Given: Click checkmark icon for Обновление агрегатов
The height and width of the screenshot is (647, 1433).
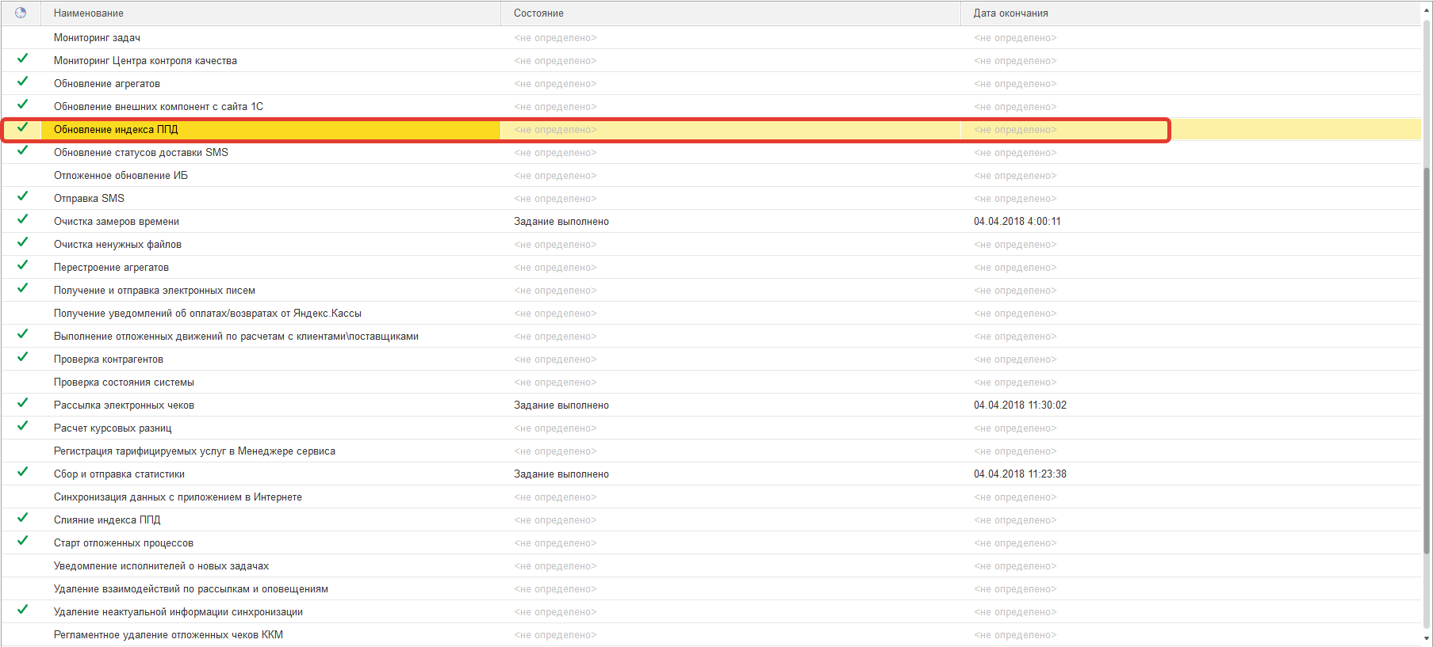Looking at the screenshot, I should coord(22,82).
